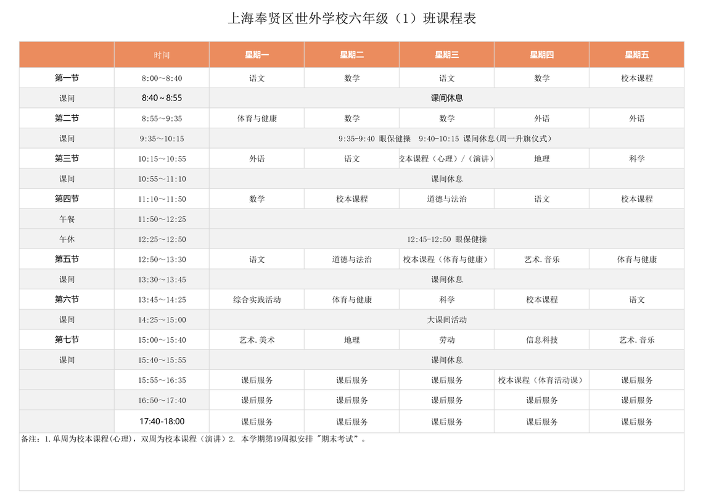Select the 道德与法治 cell on Wednesday
The image size is (703, 497).
446,199
